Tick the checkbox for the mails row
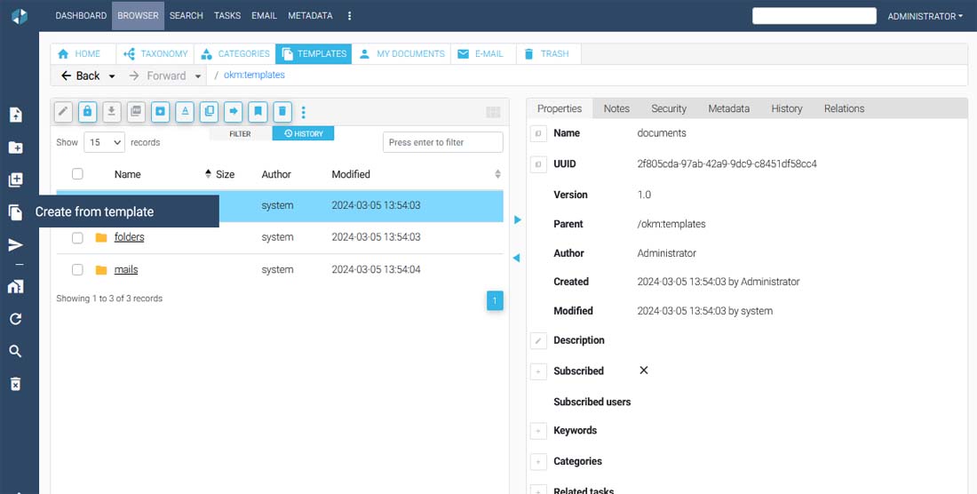 (77, 270)
